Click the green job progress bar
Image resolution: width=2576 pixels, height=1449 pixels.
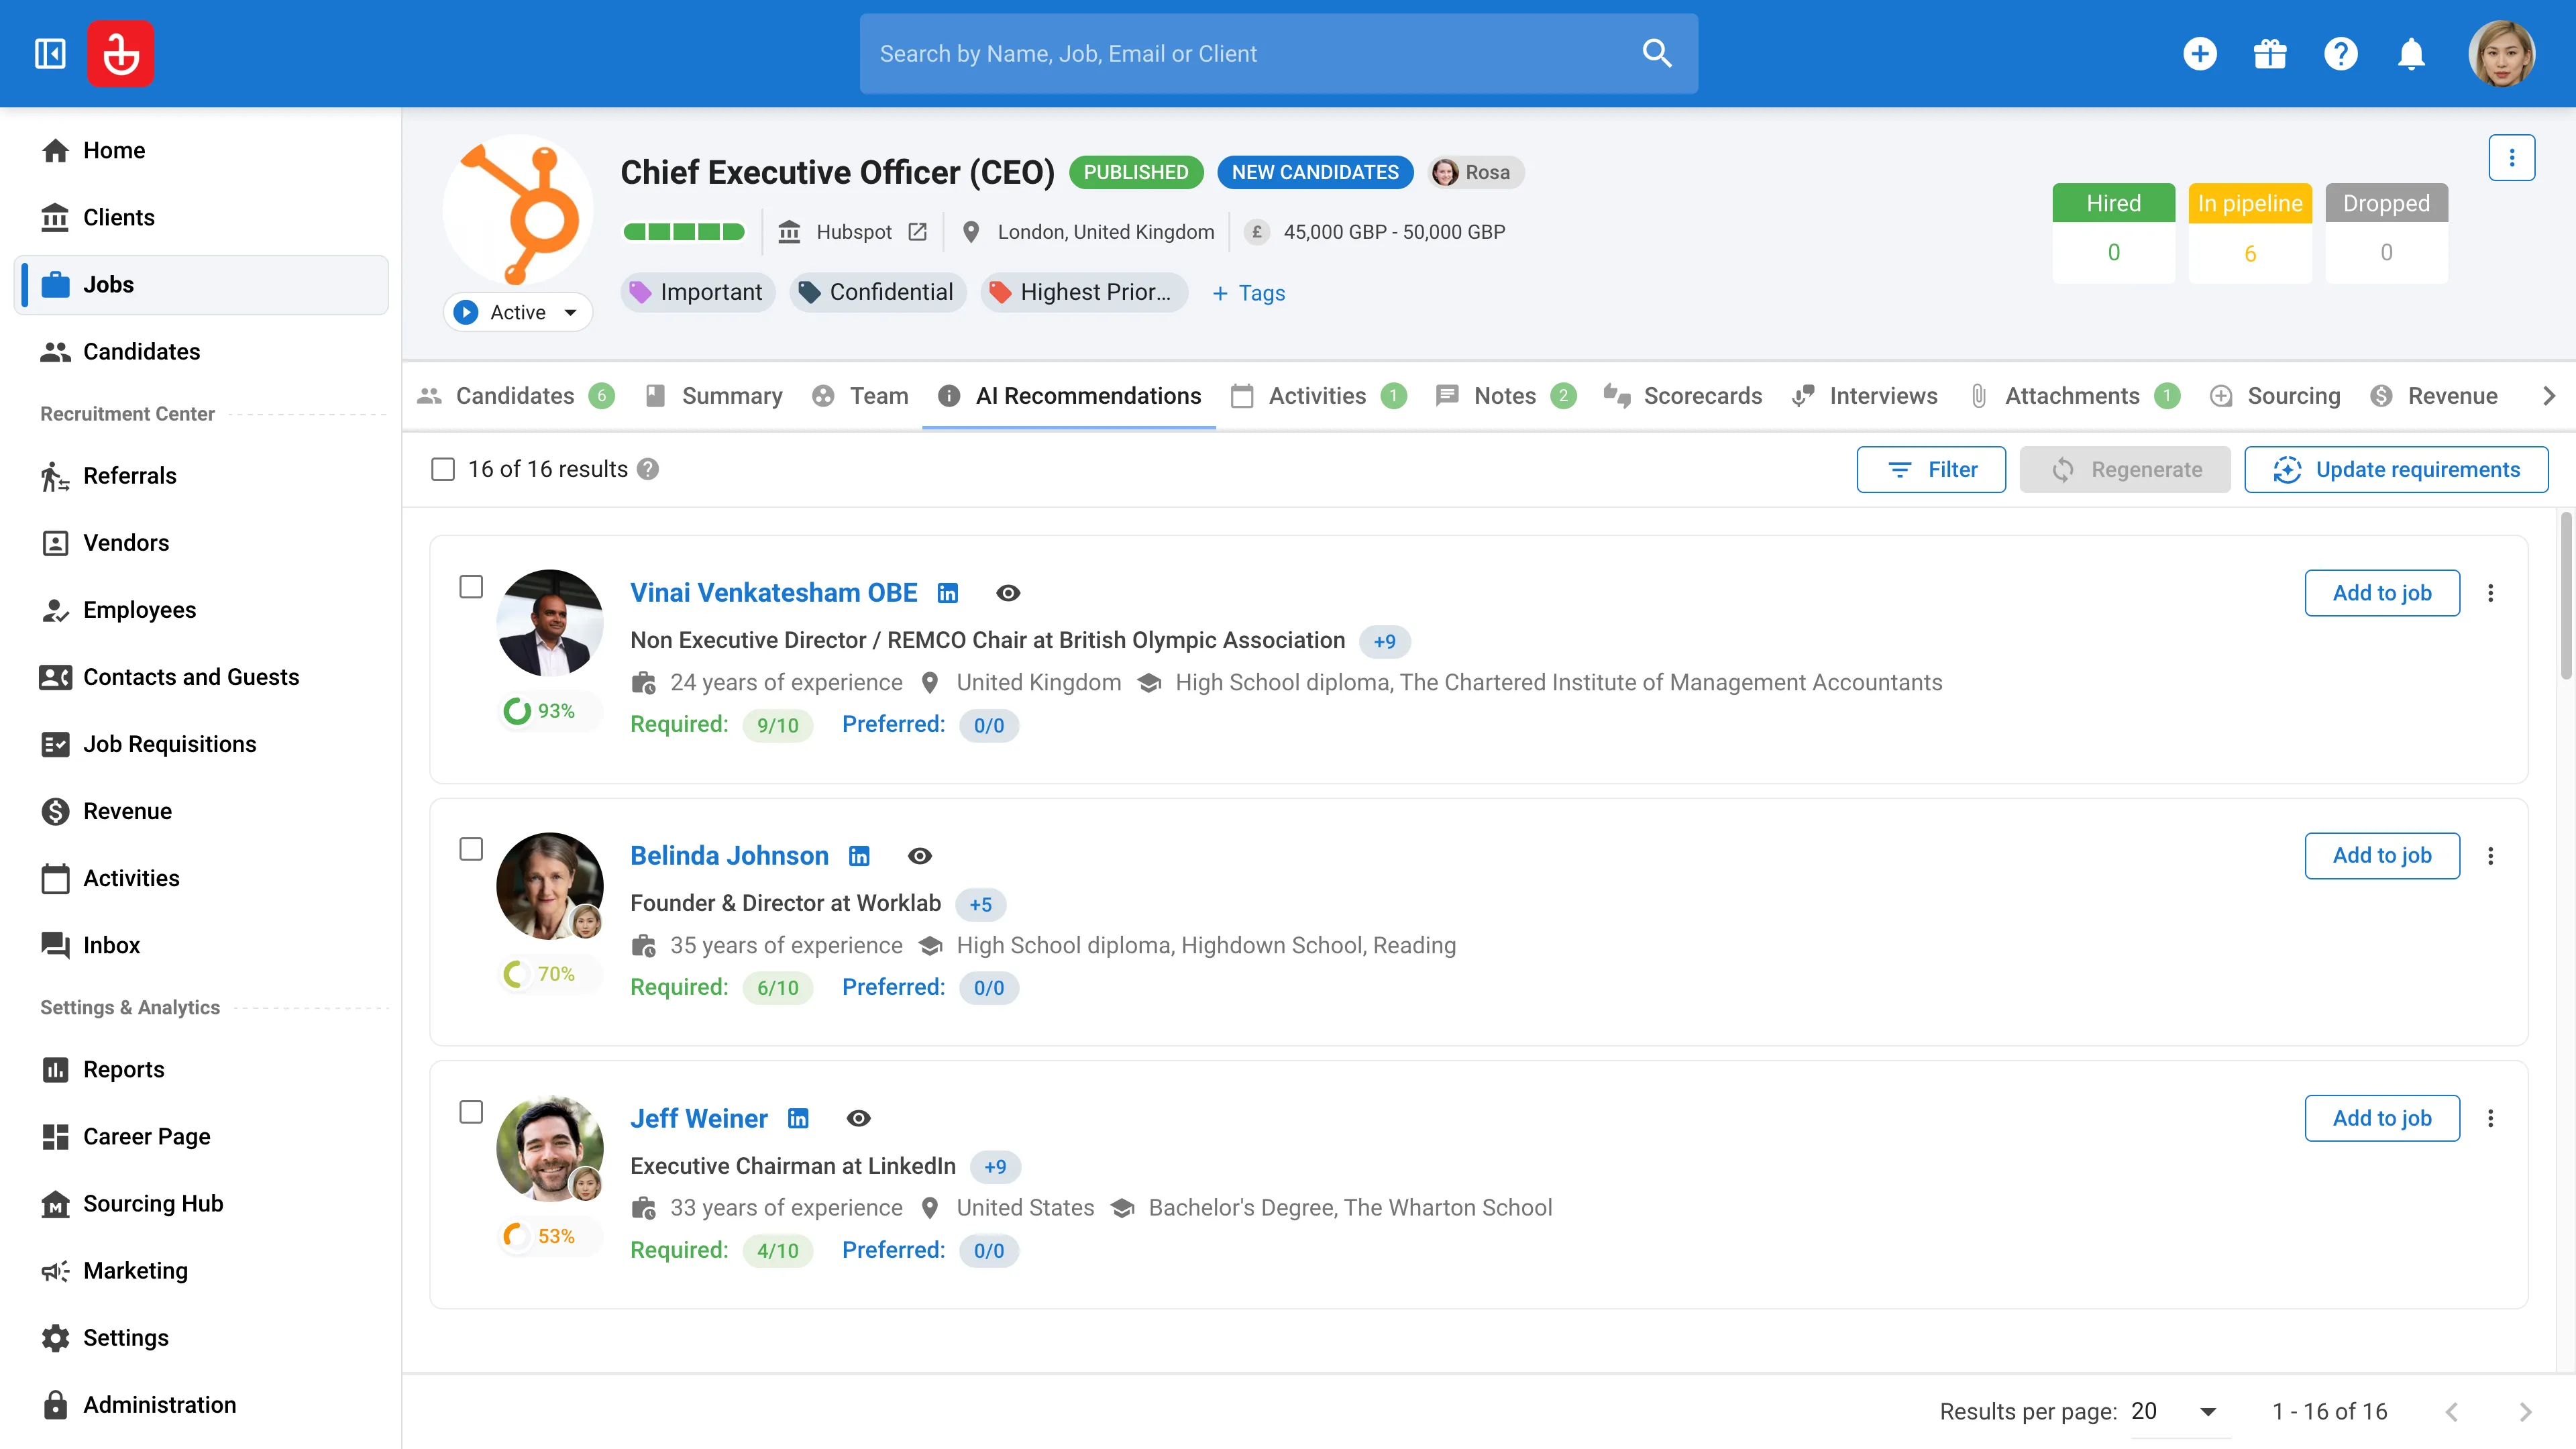click(x=684, y=232)
